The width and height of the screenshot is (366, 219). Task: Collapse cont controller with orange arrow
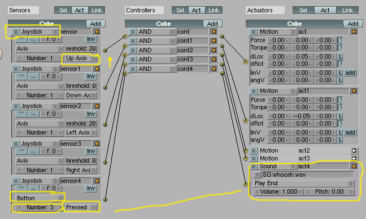(x=214, y=32)
